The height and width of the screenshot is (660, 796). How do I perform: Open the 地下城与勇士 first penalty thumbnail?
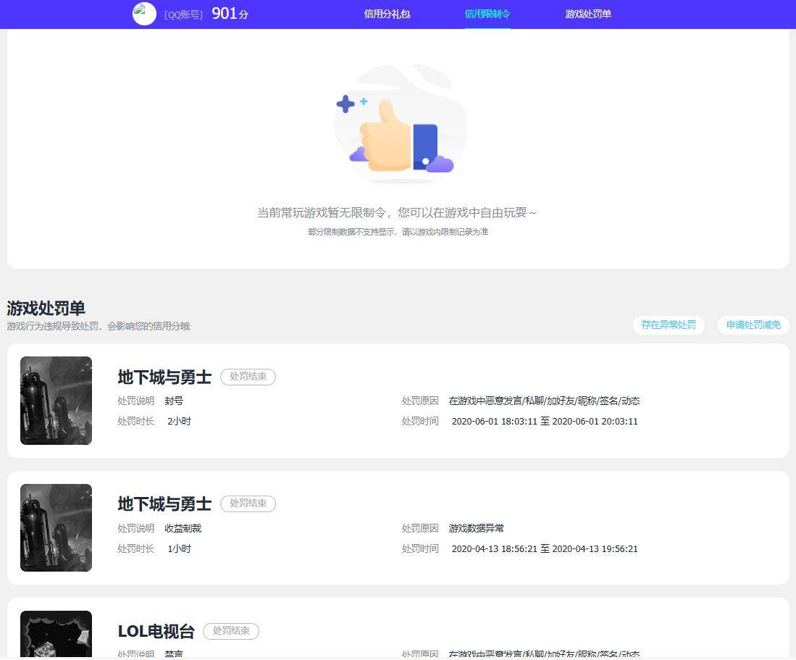[56, 400]
